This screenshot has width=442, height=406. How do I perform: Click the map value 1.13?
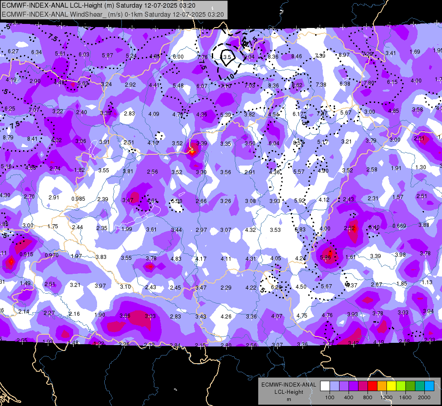pyautogui.click(x=427, y=282)
